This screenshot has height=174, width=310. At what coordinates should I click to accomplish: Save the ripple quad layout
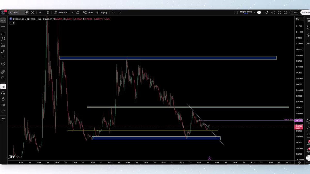(246, 14)
